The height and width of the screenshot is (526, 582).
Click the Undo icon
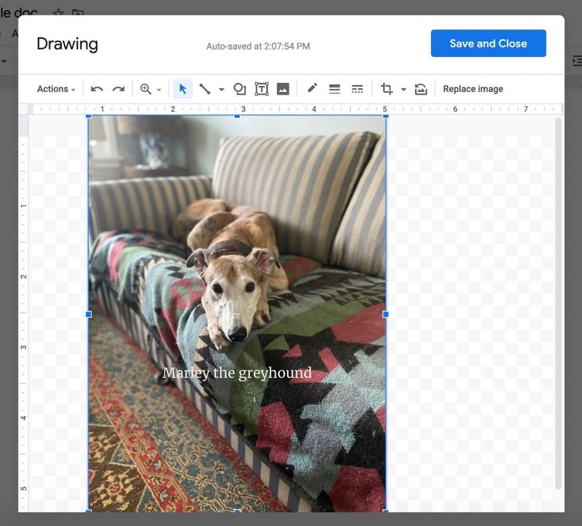(x=96, y=88)
